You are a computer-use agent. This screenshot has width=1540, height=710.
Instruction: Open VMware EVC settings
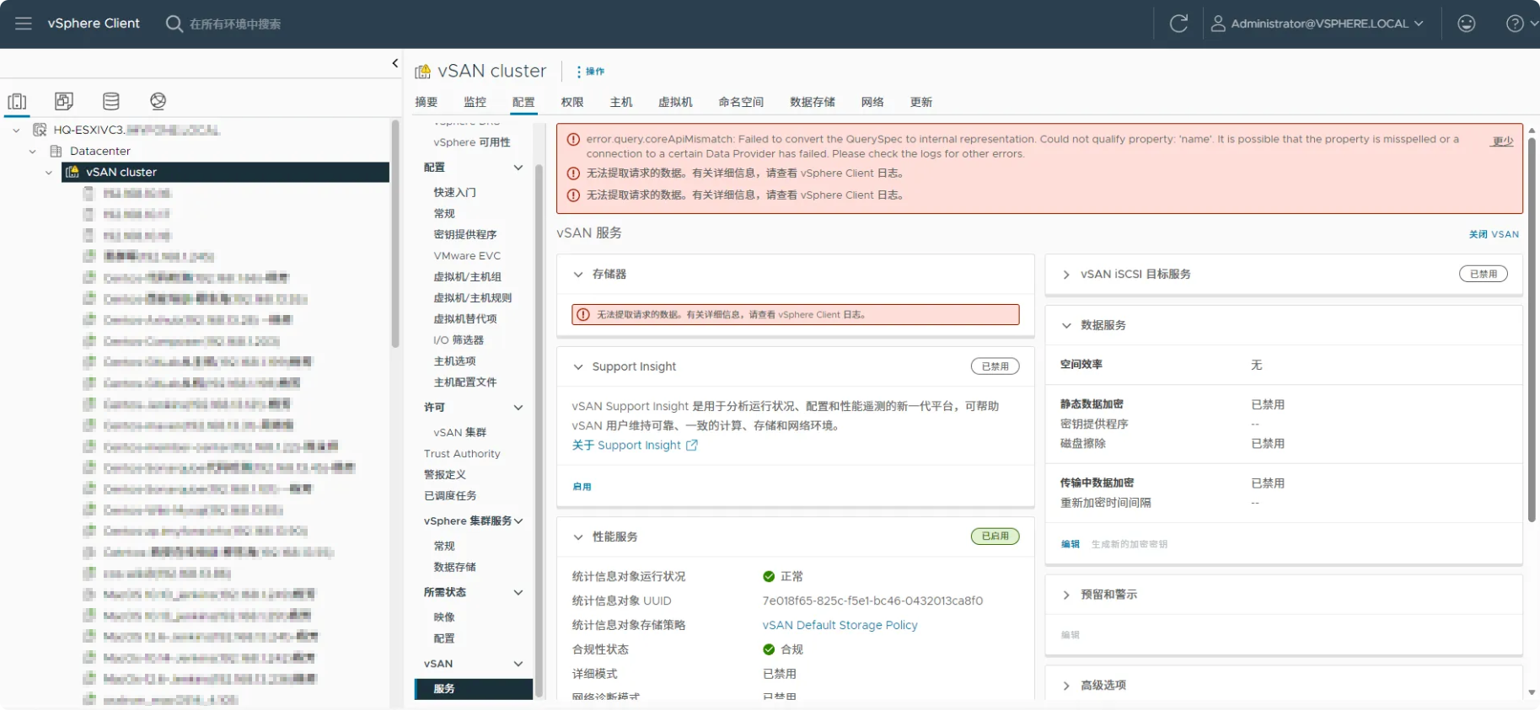click(467, 255)
